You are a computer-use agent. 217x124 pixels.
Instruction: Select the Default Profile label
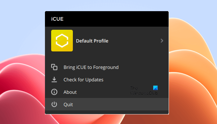[x=92, y=41]
